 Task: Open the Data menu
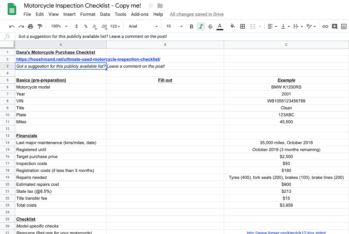[105, 14]
